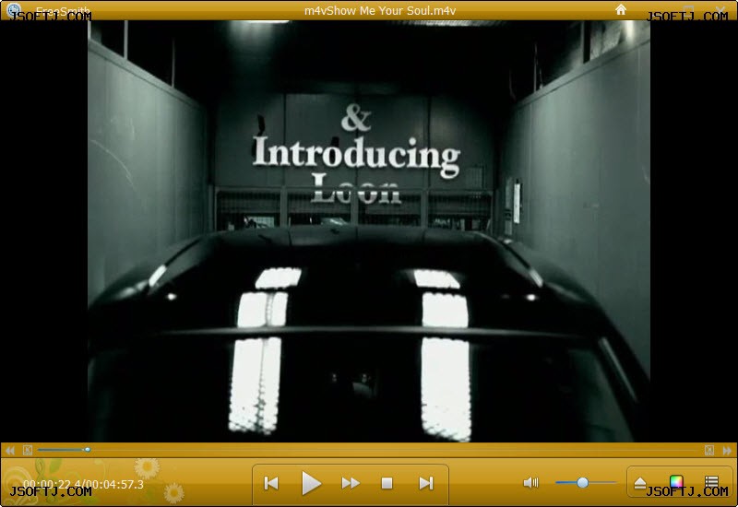This screenshot has height=507, width=738.
Task: Adjust the volume slider handle
Action: point(582,482)
